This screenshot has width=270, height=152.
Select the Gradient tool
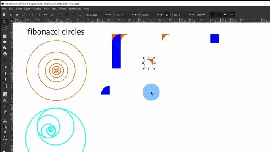(5, 94)
